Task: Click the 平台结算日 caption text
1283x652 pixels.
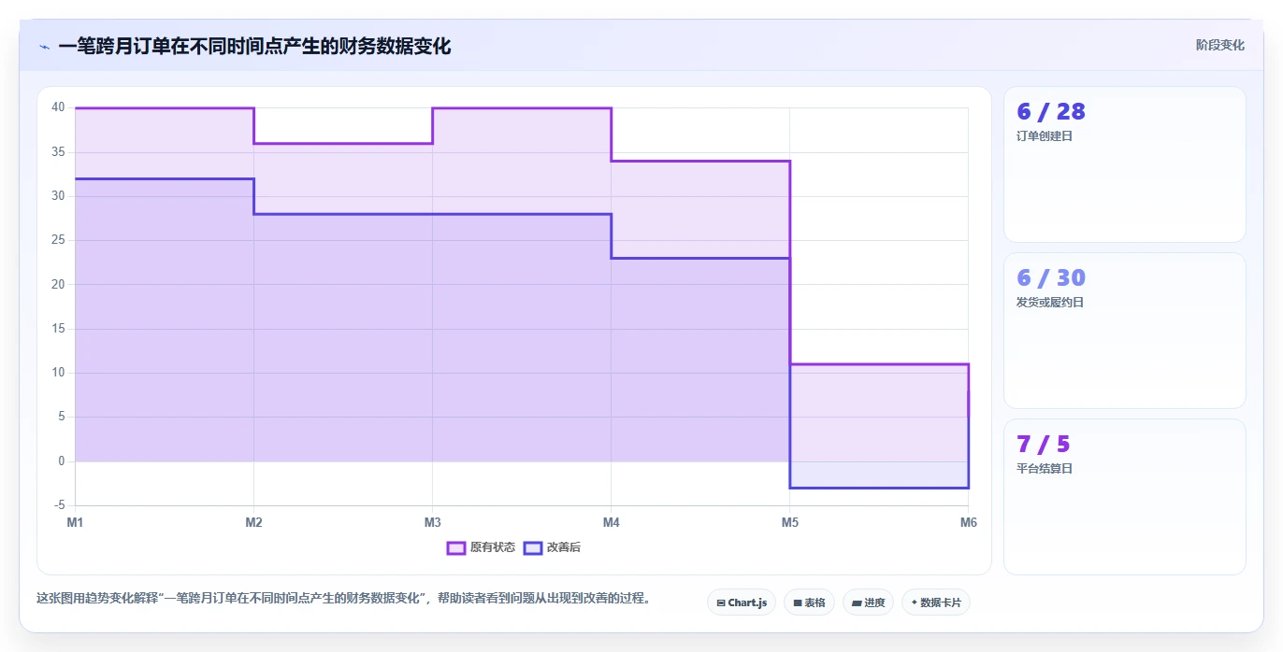Action: tap(1045, 469)
